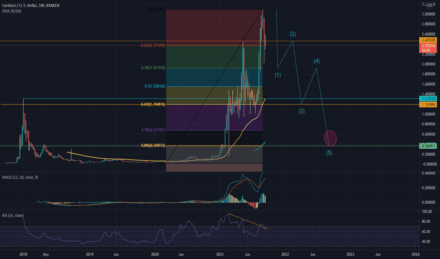This screenshot has height=259, width=440.
Task: Select the EMA 50/200 indicator label
Action: click(x=12, y=11)
